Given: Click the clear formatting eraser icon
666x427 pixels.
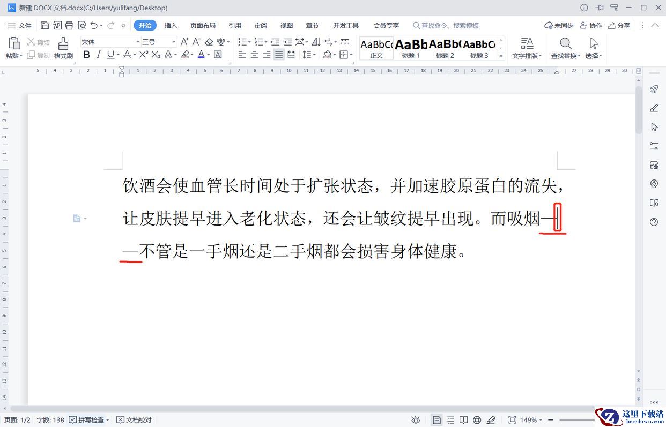Looking at the screenshot, I should pos(209,42).
